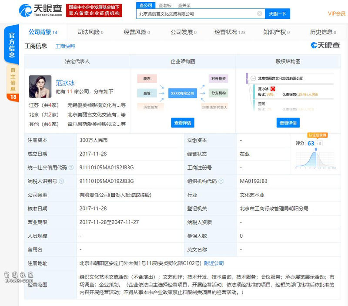Open the 无锡爱美神影视文化有... company link

click(x=97, y=105)
